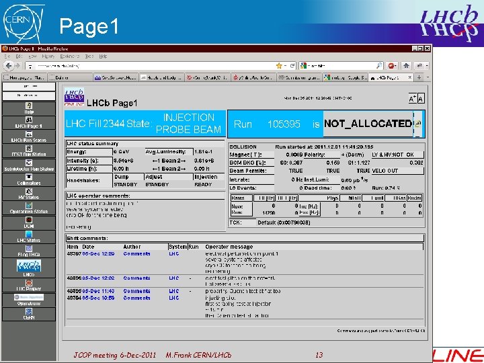
Task: Click the run number 105395
Action: click(x=284, y=124)
